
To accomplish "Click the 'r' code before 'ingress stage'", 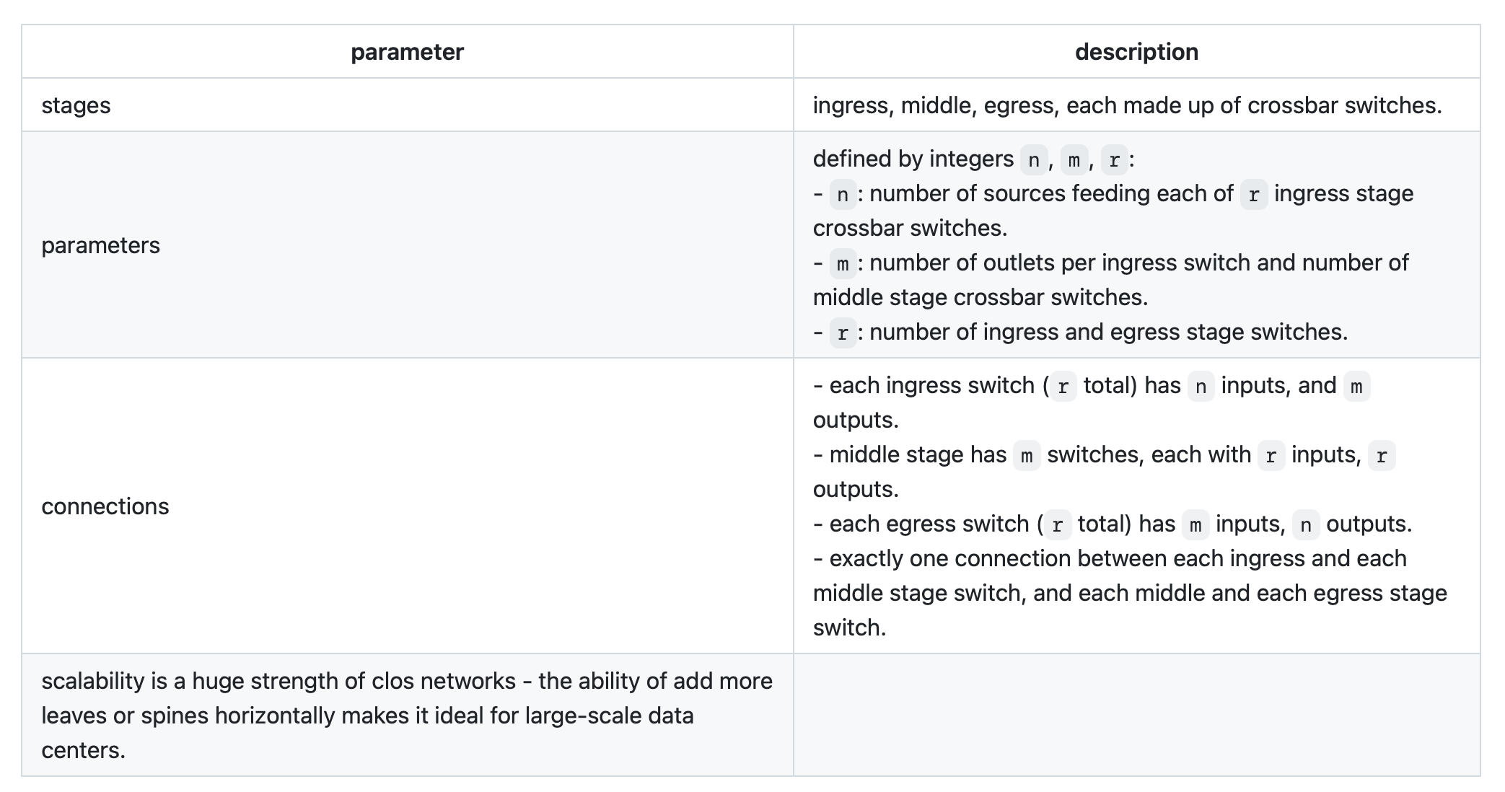I will 1254,194.
